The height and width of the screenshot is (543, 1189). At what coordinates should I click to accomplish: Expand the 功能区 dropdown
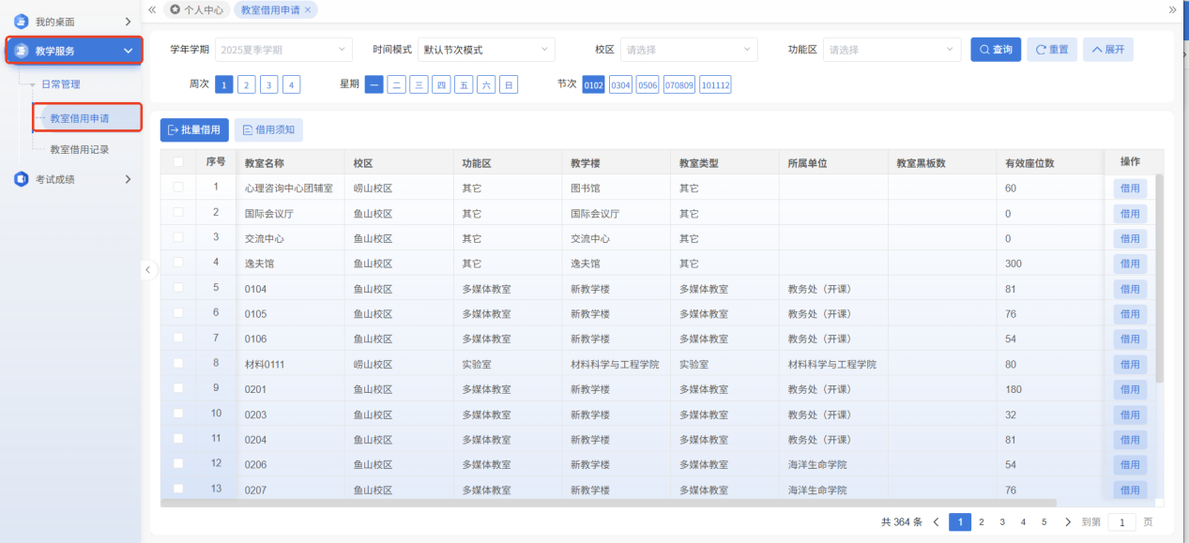point(892,50)
